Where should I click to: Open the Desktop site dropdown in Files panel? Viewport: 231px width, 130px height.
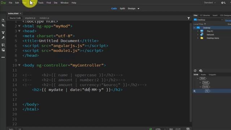pos(209,20)
